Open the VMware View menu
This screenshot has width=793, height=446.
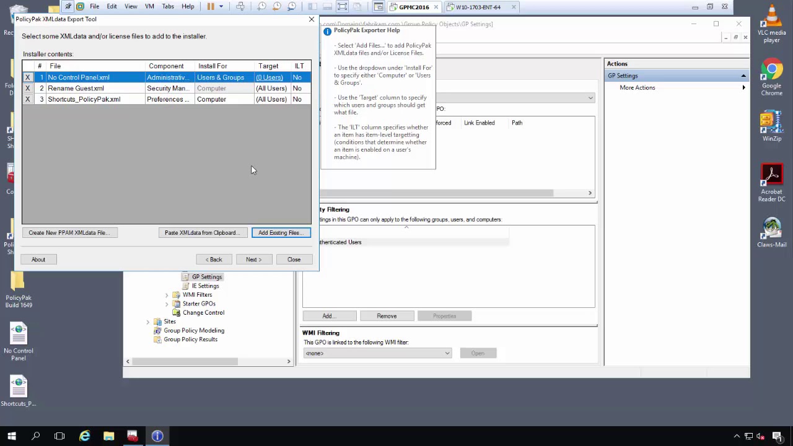[131, 7]
